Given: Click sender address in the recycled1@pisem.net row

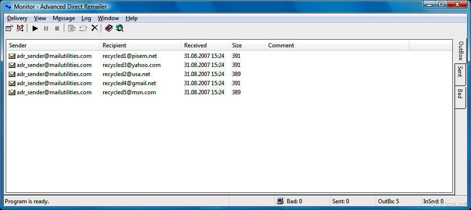Looking at the screenshot, I should click(54, 56).
